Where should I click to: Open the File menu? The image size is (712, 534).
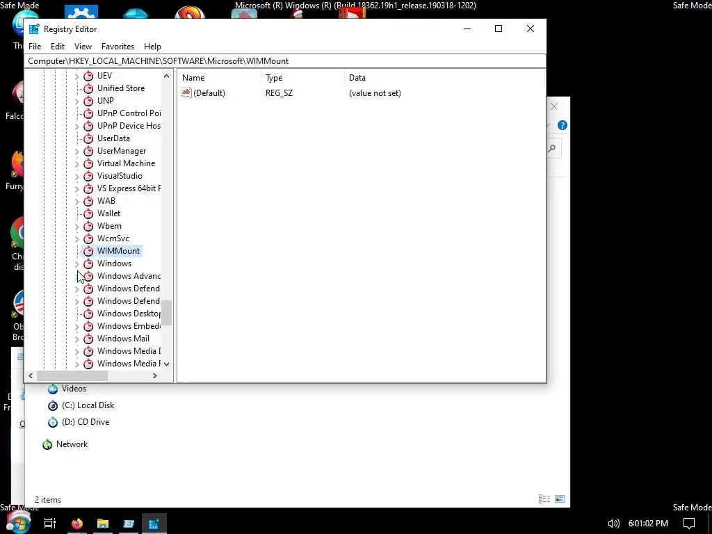(35, 47)
